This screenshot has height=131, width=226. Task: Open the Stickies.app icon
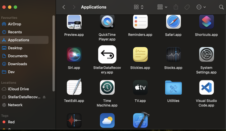click(x=140, y=54)
